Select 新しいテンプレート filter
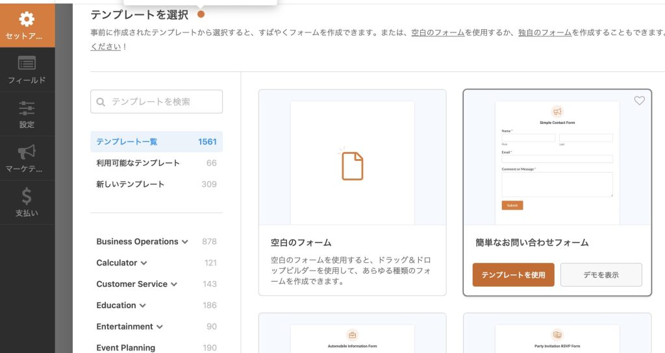 [x=130, y=184]
